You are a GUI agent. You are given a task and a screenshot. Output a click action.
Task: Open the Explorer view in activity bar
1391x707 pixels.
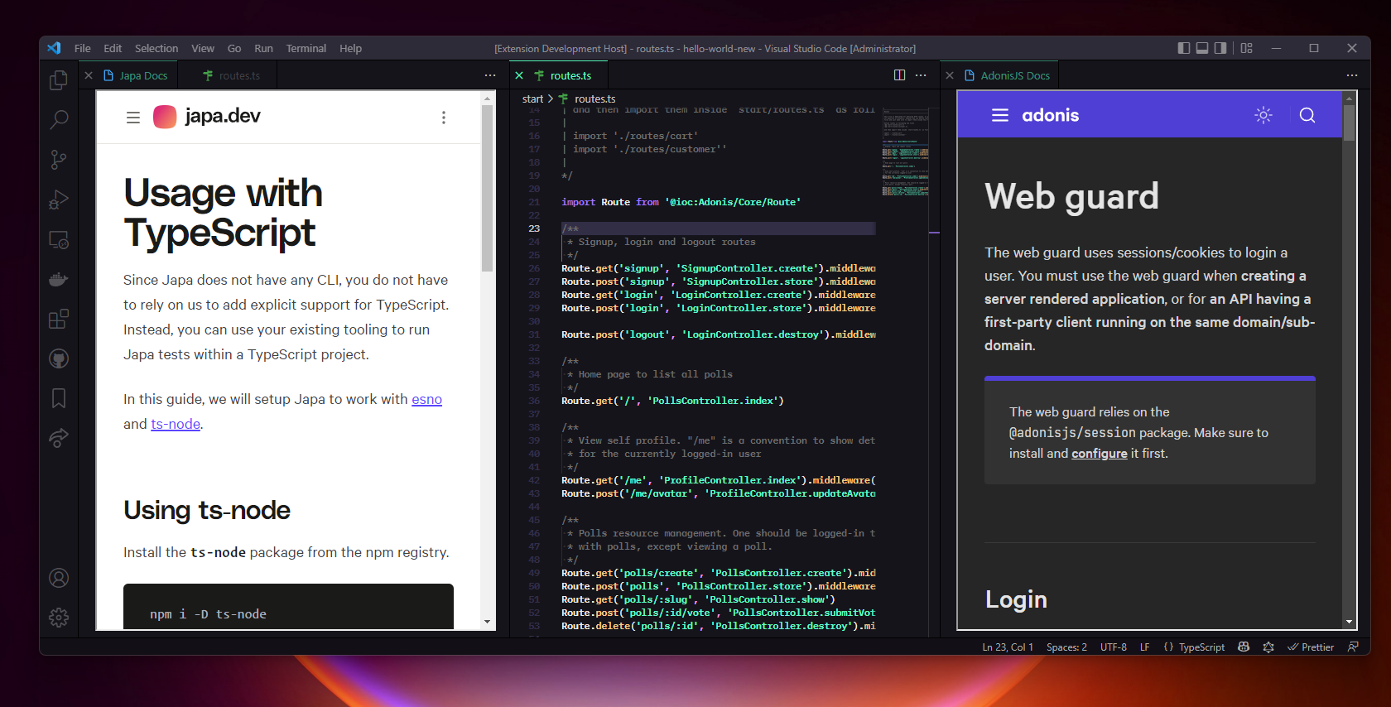(x=59, y=79)
